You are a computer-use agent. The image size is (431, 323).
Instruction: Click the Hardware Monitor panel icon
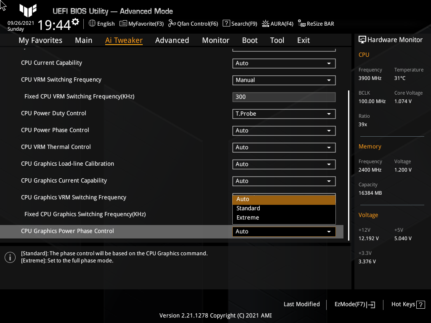(x=362, y=39)
